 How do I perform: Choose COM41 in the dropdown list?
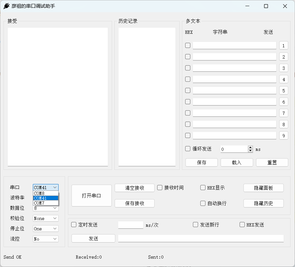click(46, 198)
